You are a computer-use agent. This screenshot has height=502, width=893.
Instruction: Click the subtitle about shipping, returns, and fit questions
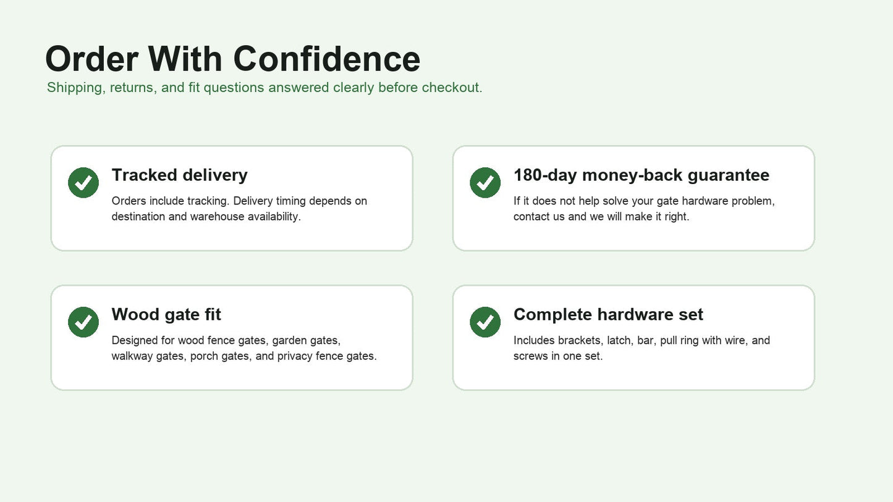[x=265, y=88]
